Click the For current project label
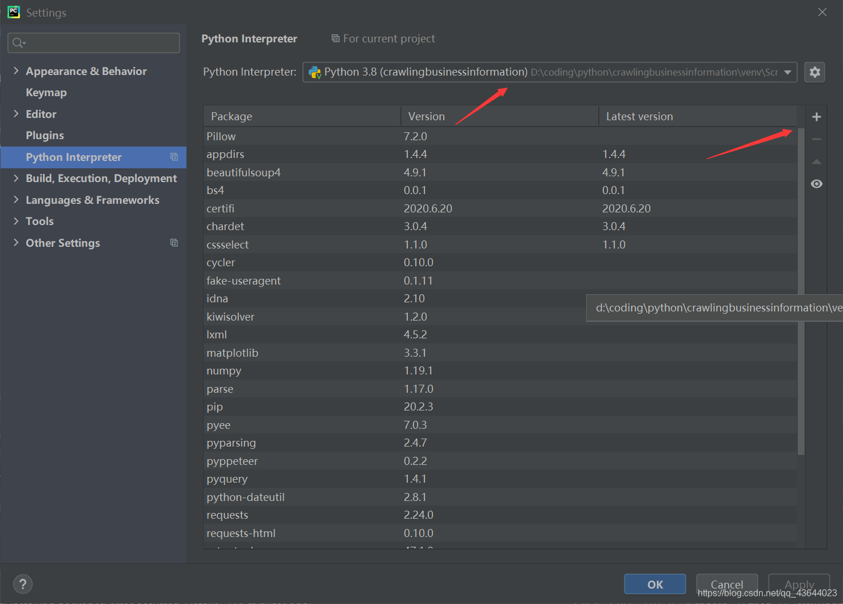The height and width of the screenshot is (604, 843). tap(389, 39)
